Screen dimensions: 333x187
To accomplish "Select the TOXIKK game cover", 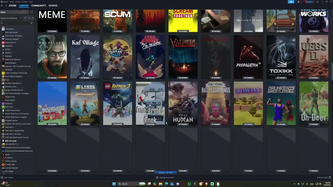I will (x=281, y=57).
